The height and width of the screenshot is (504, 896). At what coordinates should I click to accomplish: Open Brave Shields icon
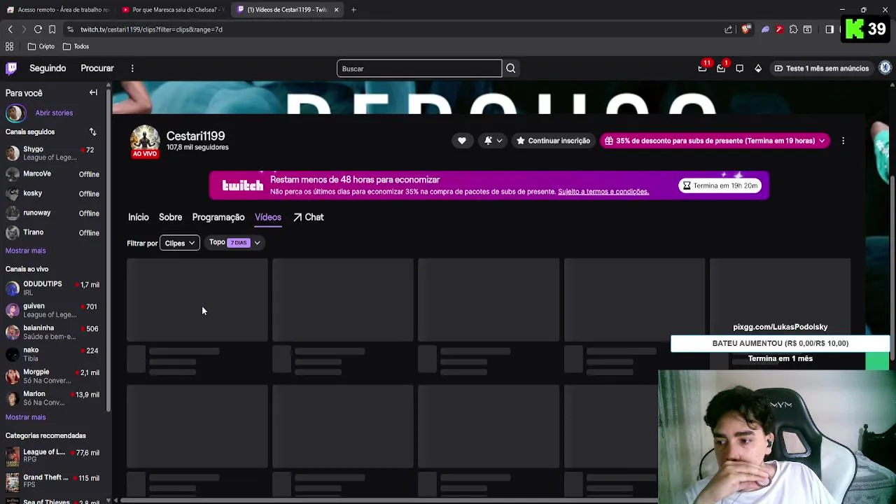coord(745,29)
